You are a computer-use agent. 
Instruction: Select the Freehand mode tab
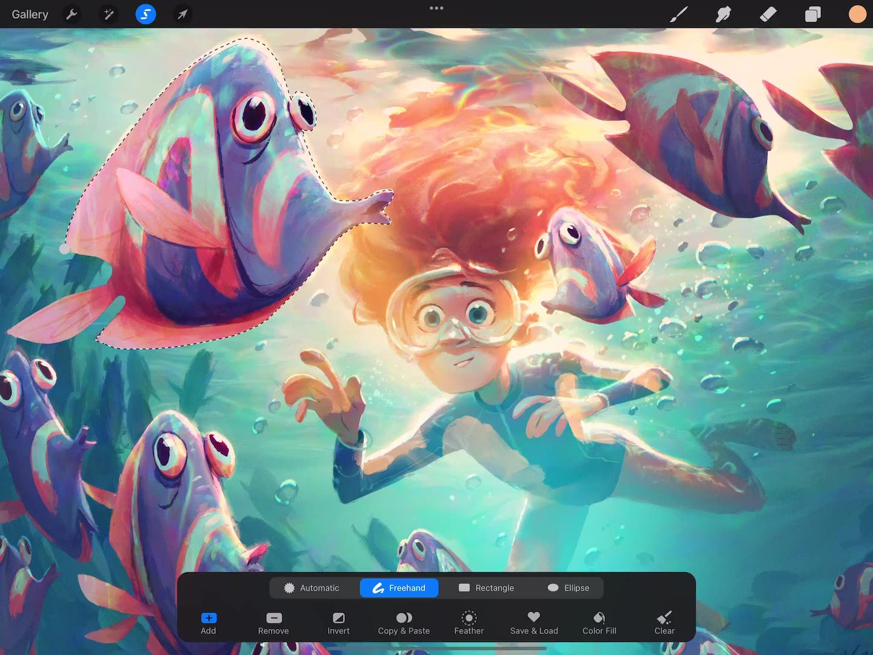click(399, 588)
